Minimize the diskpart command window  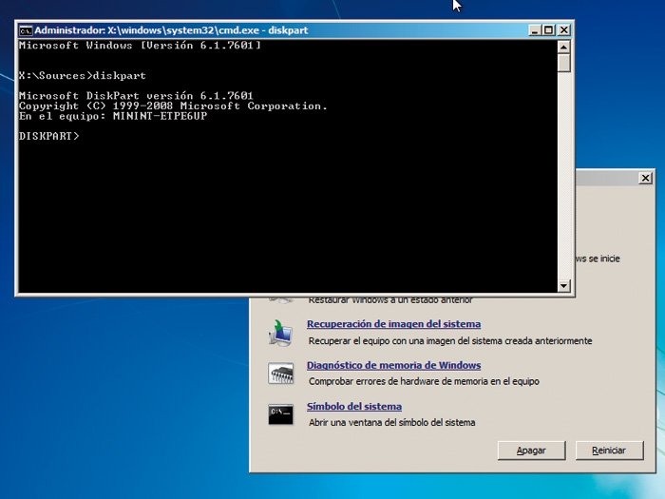(534, 30)
